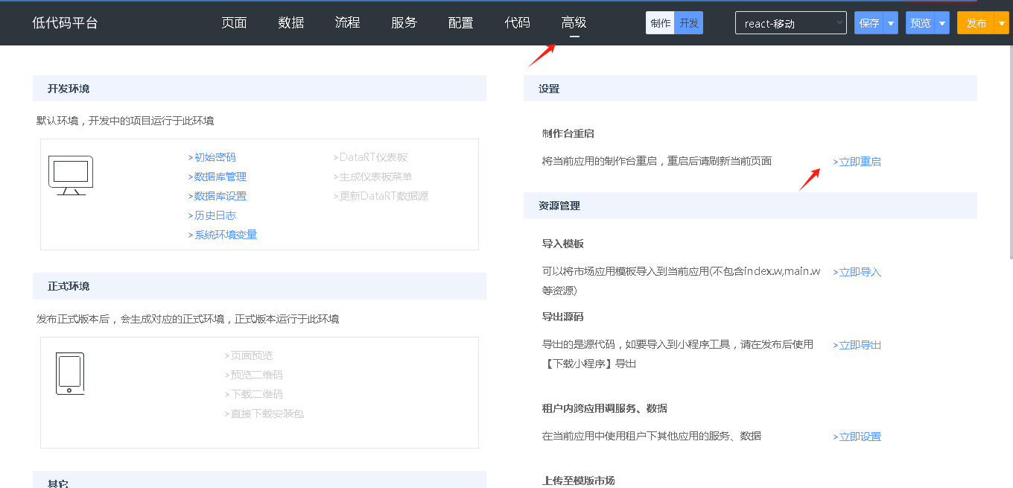This screenshot has height=488, width=1013.
Task: Click the 导出源码 heading
Action: coord(562,317)
